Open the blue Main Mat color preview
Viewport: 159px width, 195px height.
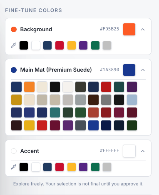(x=129, y=70)
